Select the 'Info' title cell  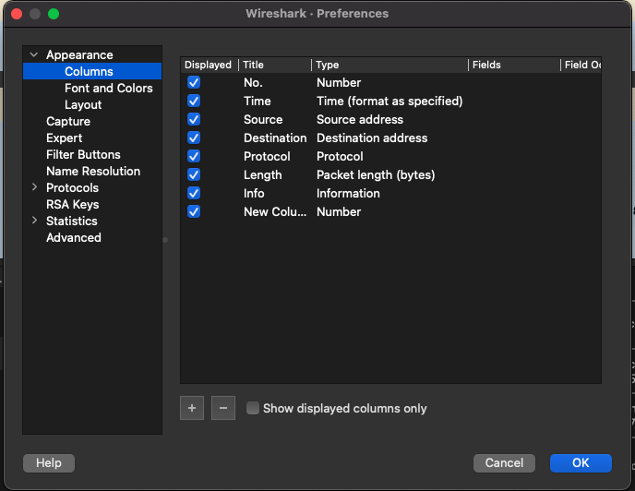coord(254,193)
